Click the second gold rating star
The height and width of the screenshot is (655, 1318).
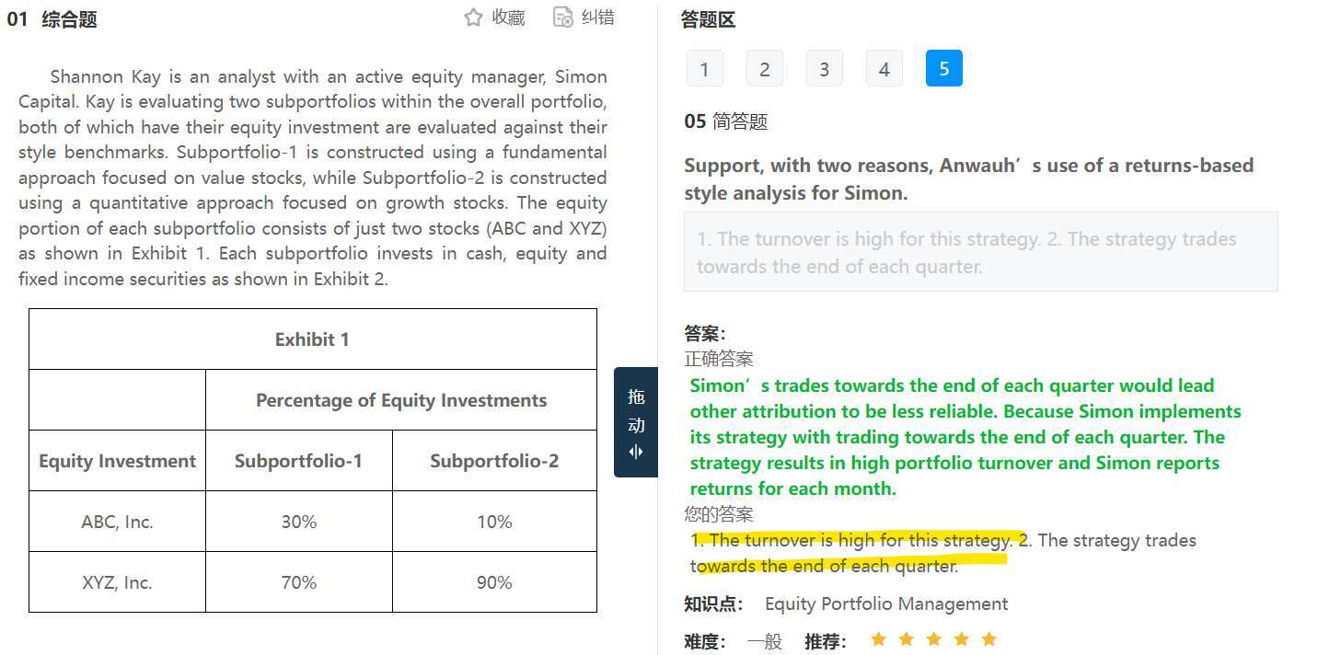click(907, 638)
